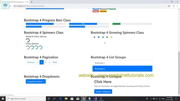Open File Explorer from the taskbar

click(66, 98)
